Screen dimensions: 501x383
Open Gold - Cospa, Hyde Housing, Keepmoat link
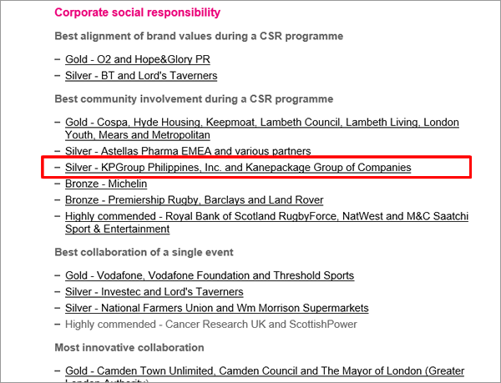(x=262, y=122)
